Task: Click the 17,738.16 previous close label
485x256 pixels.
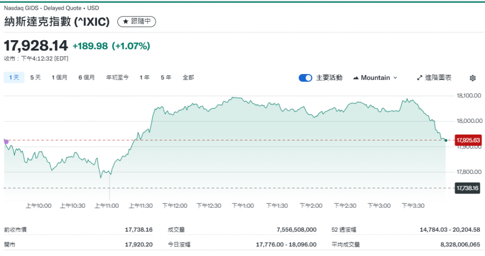Action: click(x=468, y=188)
